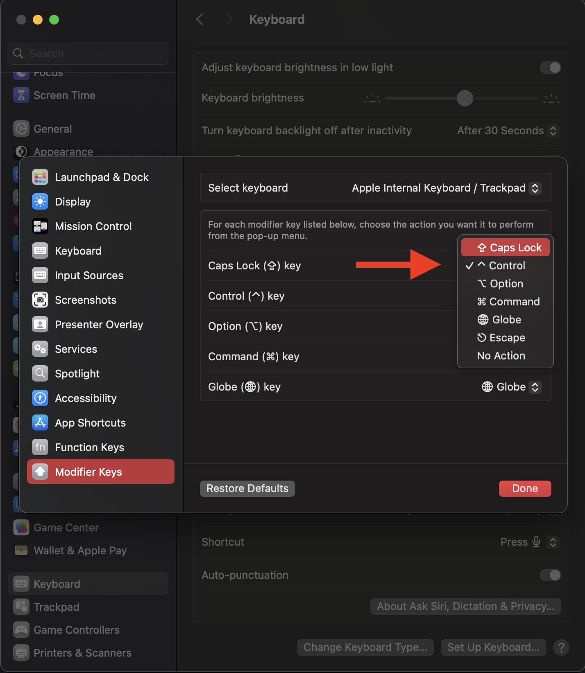Viewport: 585px width, 673px height.
Task: Click the Display sun icon
Action: click(40, 202)
